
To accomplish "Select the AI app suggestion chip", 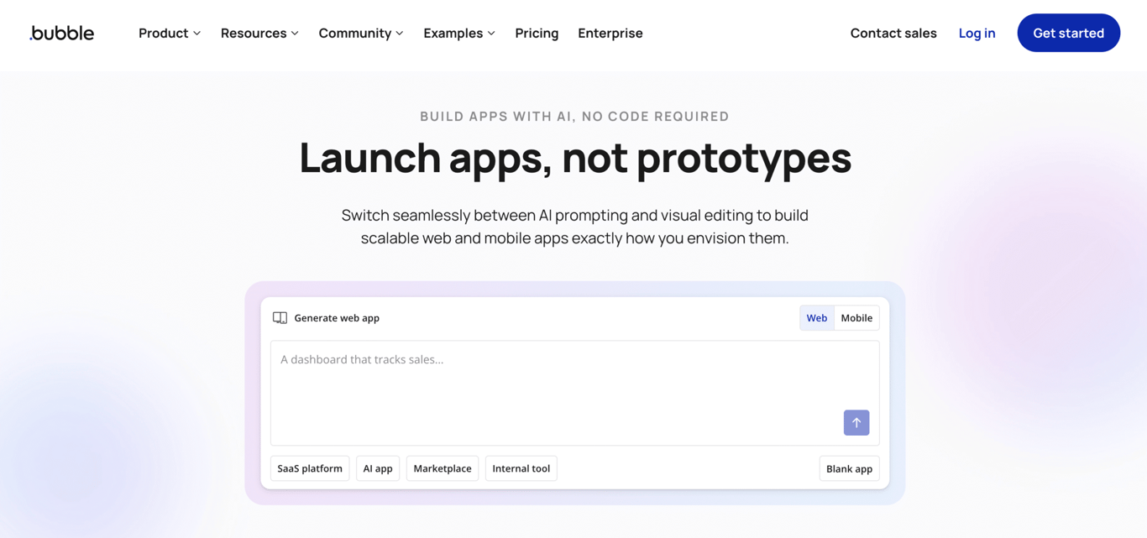I will coord(377,468).
